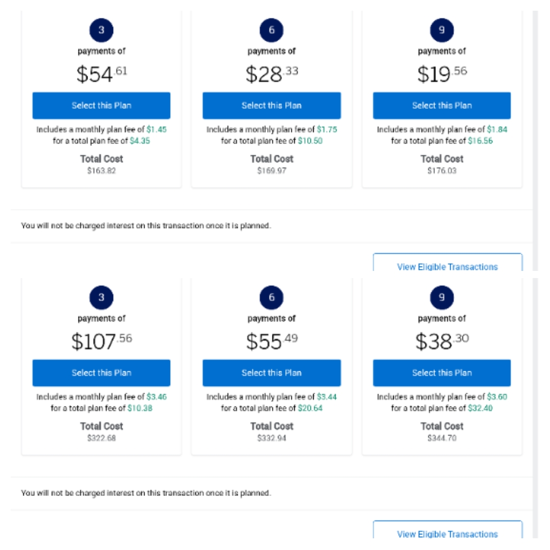Click the circled 6 icon above $28.33
550x550 pixels.
271,30
